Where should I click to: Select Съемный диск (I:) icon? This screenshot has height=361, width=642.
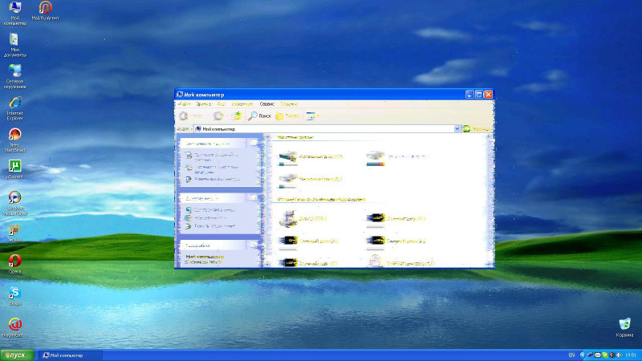[288, 263]
